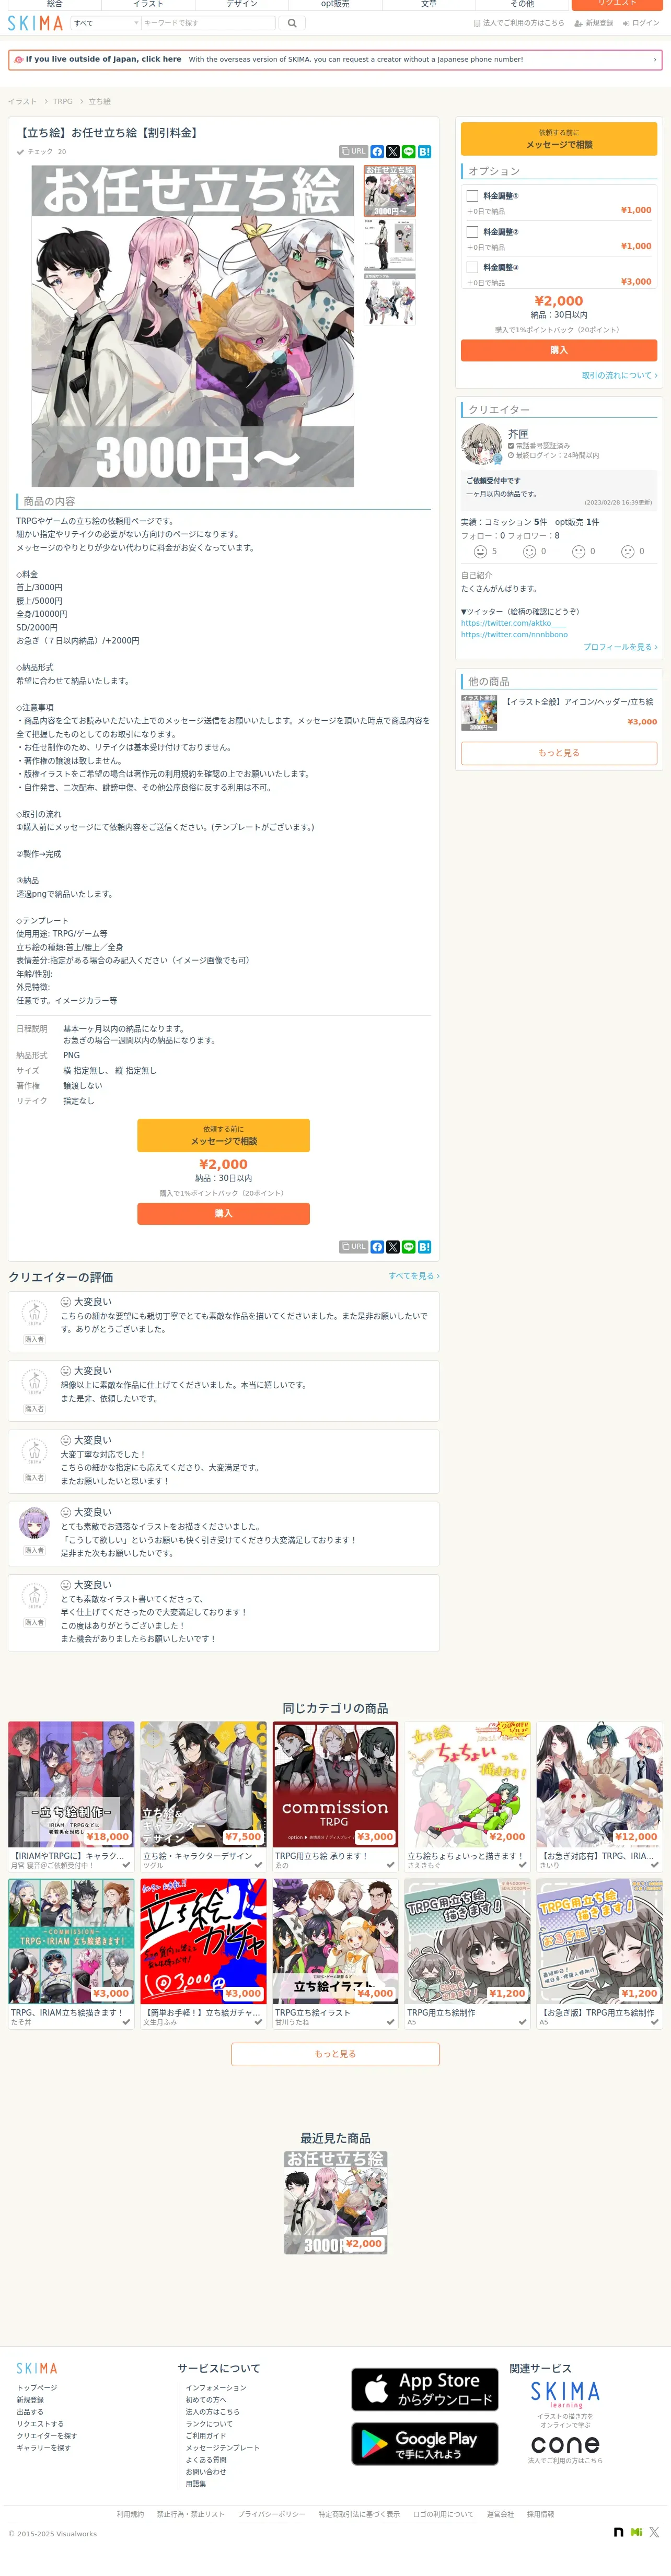This screenshot has height=2576, width=671.
Task: Click the green mixi-style icon in the footer
Action: [x=636, y=2532]
